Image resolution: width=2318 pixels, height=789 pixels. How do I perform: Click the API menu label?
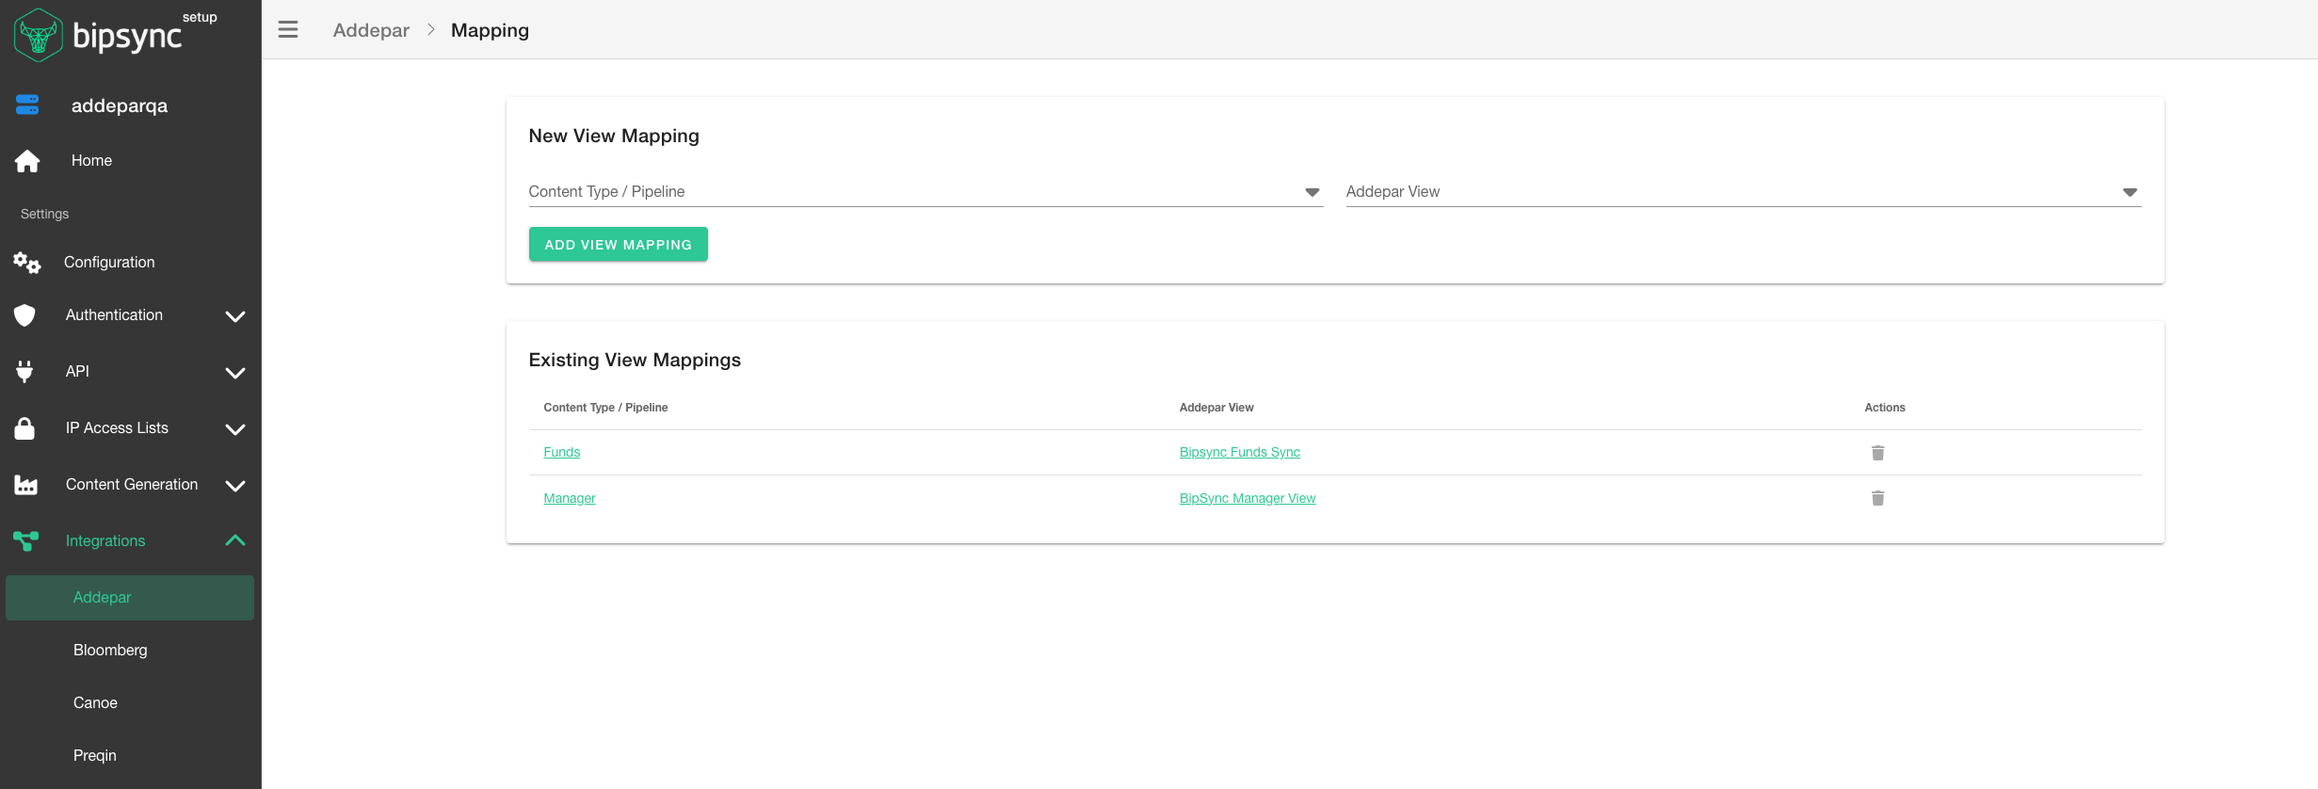(77, 372)
